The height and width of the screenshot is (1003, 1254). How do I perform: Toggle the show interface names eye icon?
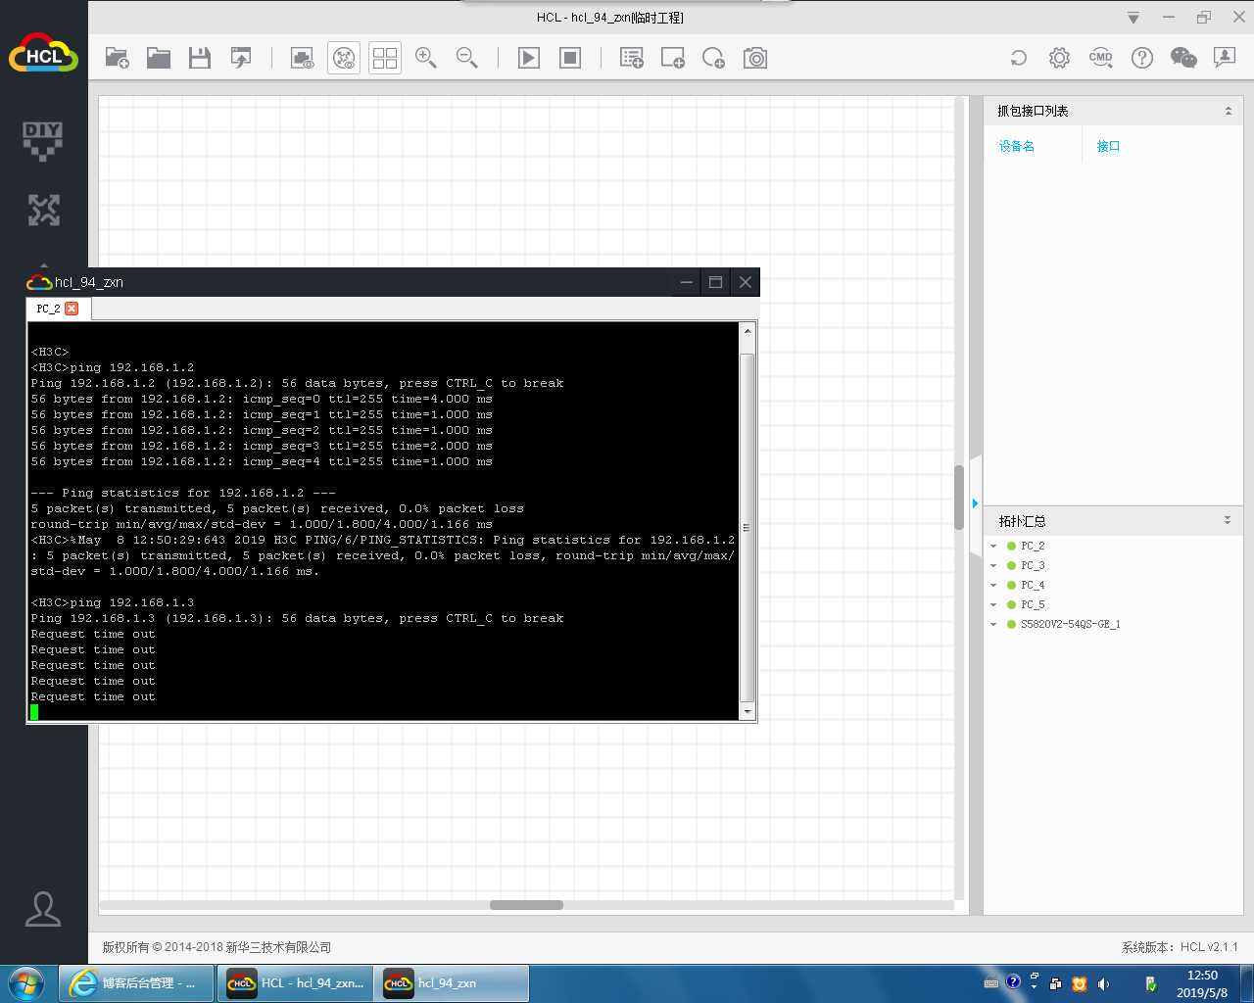tap(303, 59)
